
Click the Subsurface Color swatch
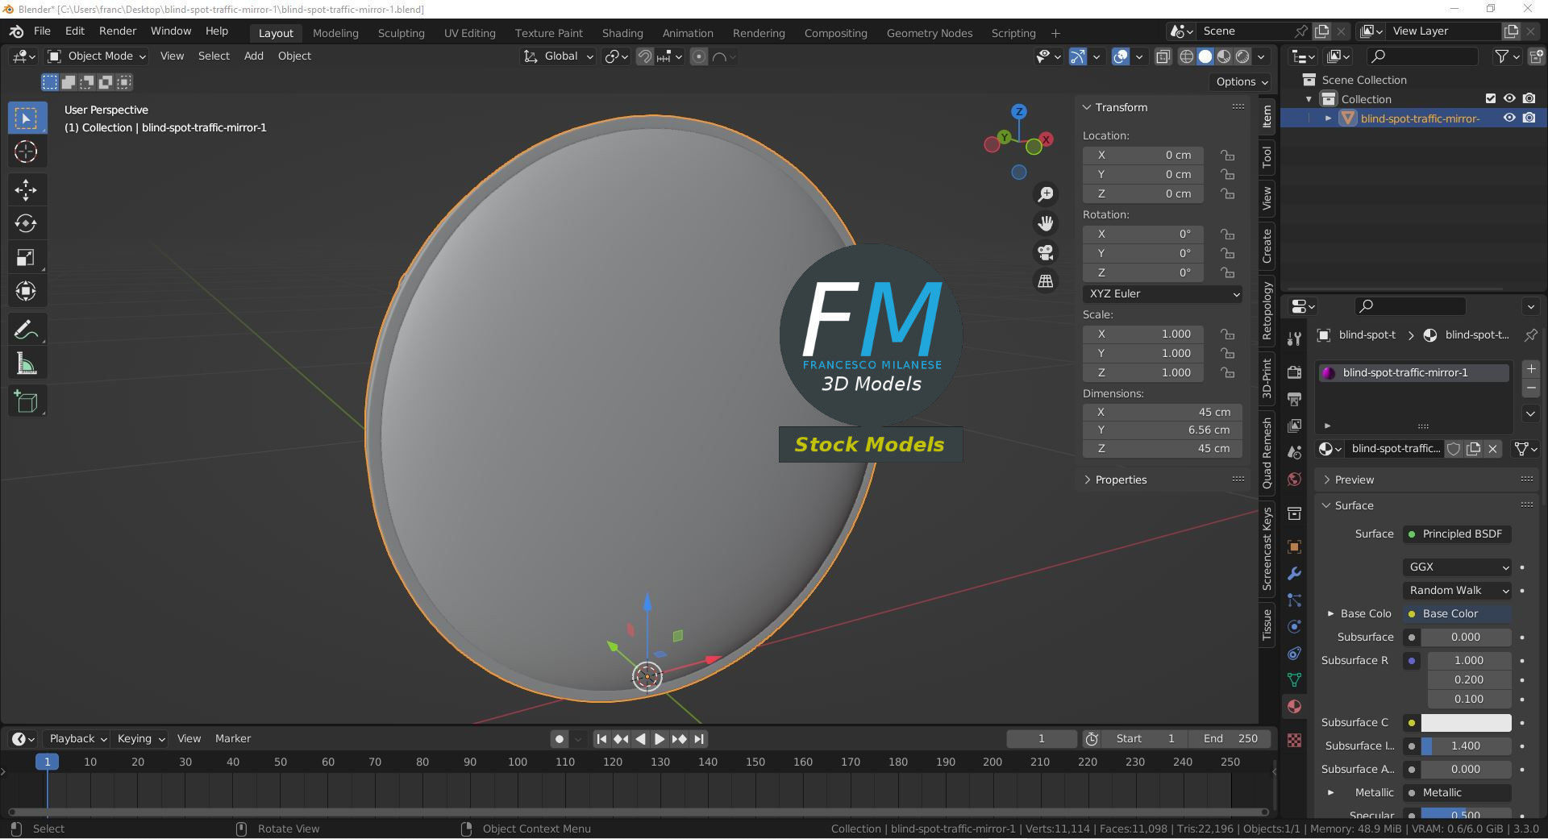[1466, 723]
